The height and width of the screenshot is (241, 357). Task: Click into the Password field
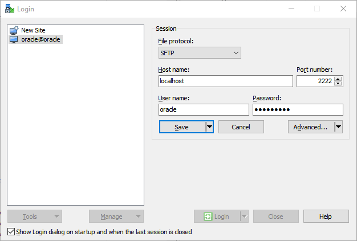pos(298,109)
